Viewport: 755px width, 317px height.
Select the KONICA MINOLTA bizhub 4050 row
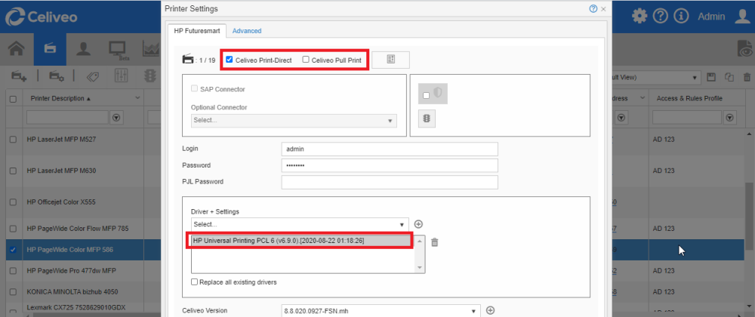click(72, 292)
